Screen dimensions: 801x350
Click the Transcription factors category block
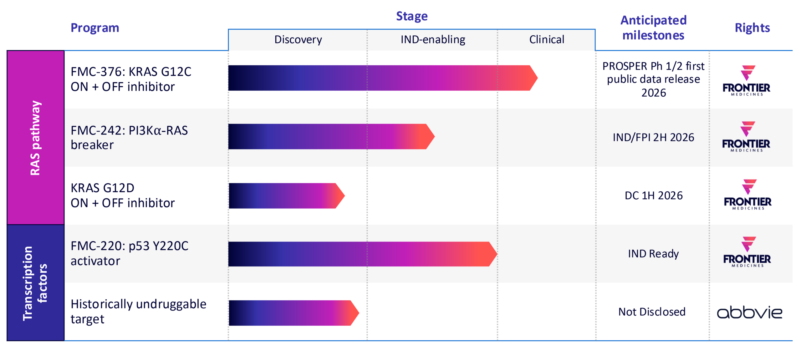pyautogui.click(x=35, y=283)
